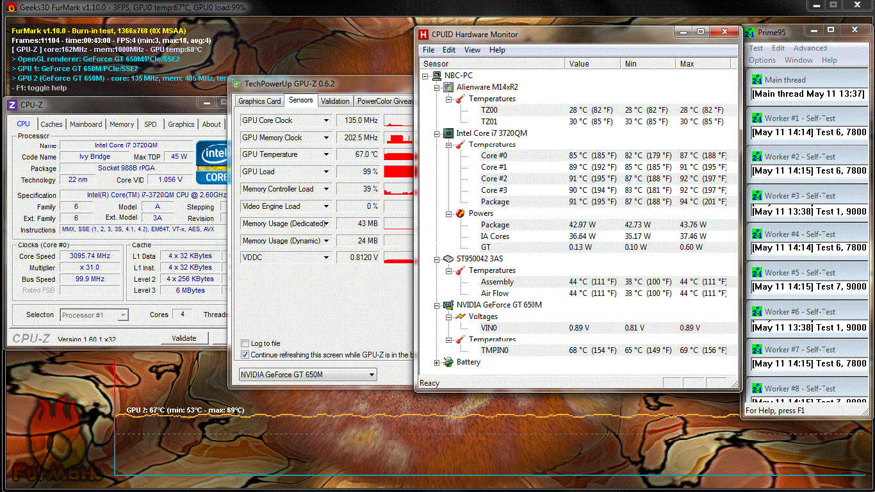Switch to the Mainboard tab in CPU-Z
This screenshot has width=875, height=492.
pyautogui.click(x=86, y=124)
